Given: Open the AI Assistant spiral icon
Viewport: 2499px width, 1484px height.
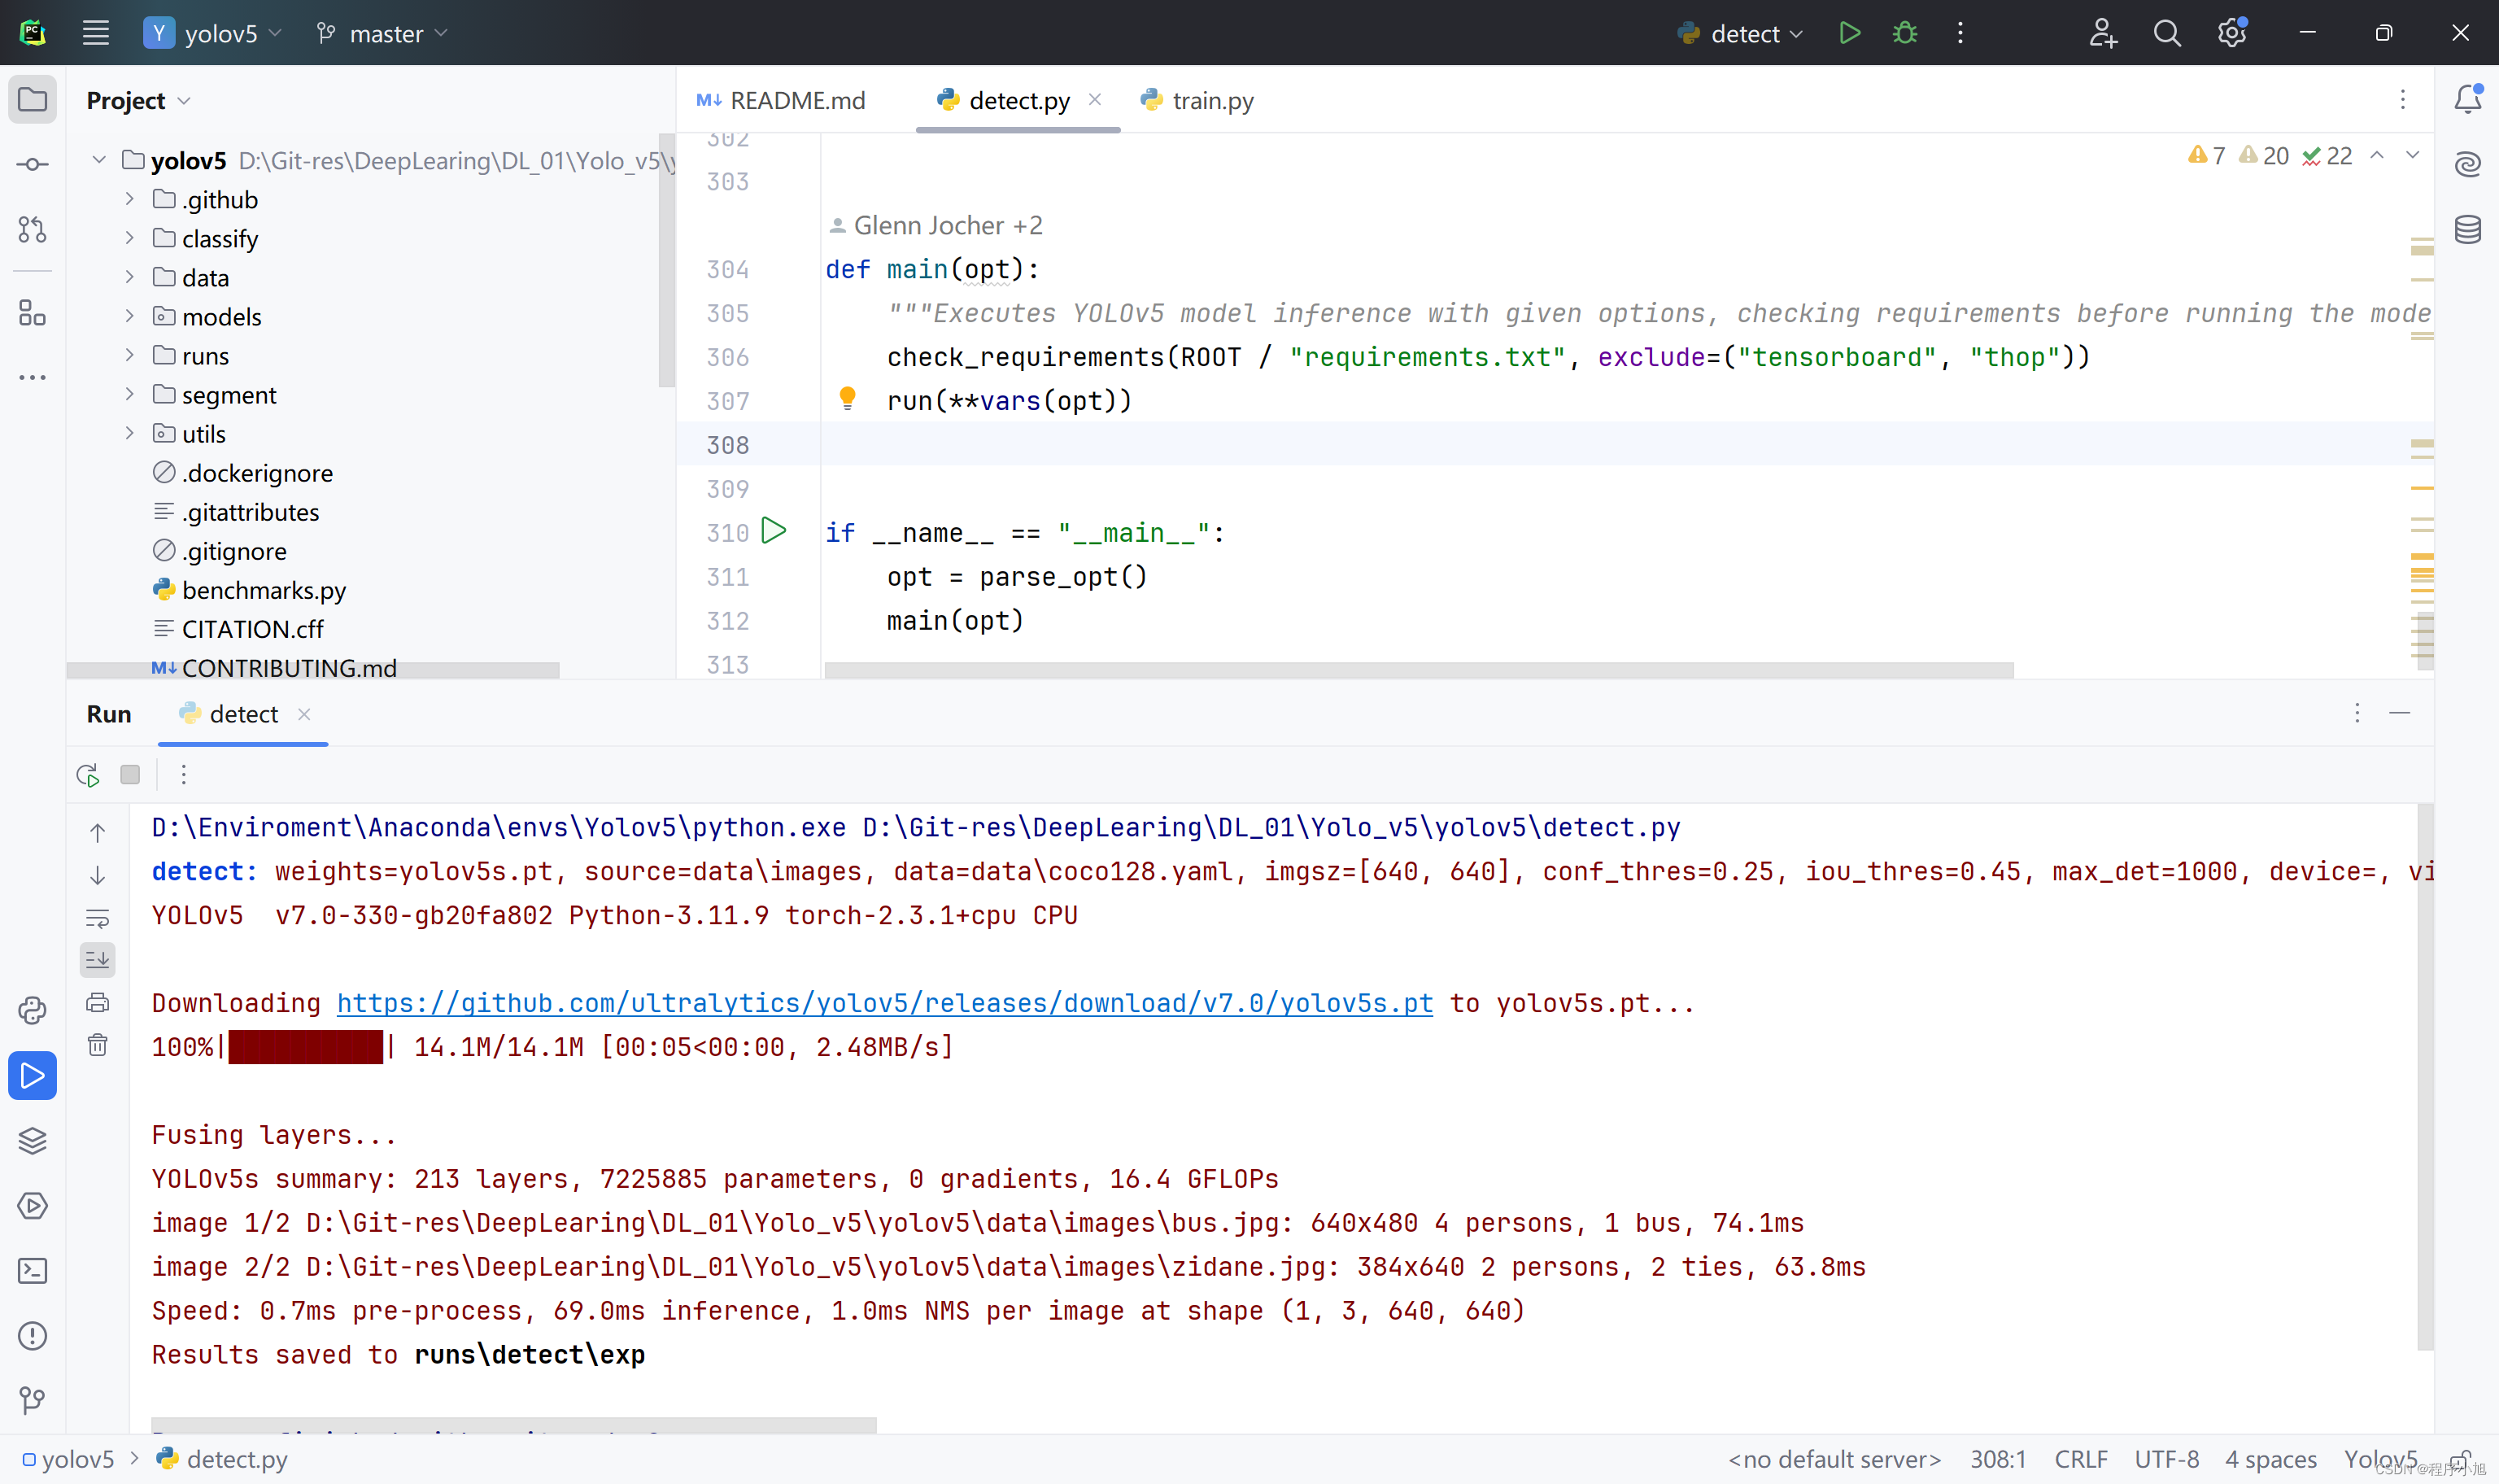Looking at the screenshot, I should click(x=2468, y=164).
